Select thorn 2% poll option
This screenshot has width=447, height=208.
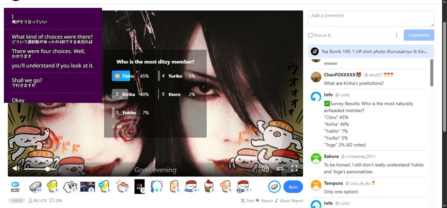[177, 94]
